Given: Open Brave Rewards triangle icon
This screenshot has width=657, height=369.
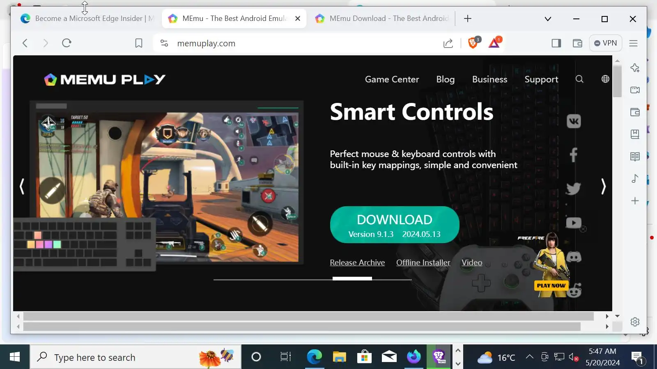Looking at the screenshot, I should point(494,43).
